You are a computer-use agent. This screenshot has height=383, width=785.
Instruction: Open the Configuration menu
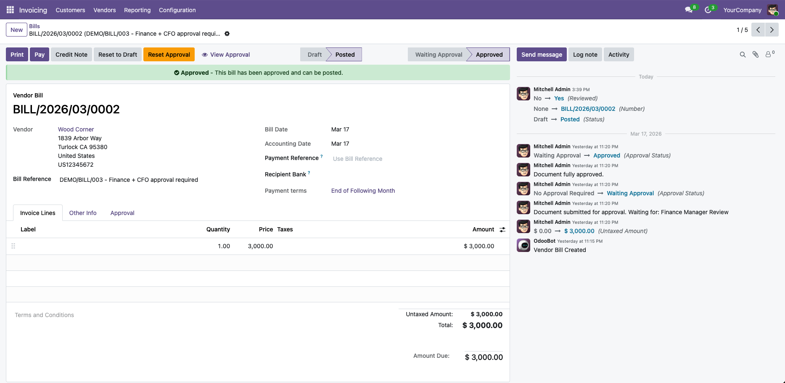(177, 10)
